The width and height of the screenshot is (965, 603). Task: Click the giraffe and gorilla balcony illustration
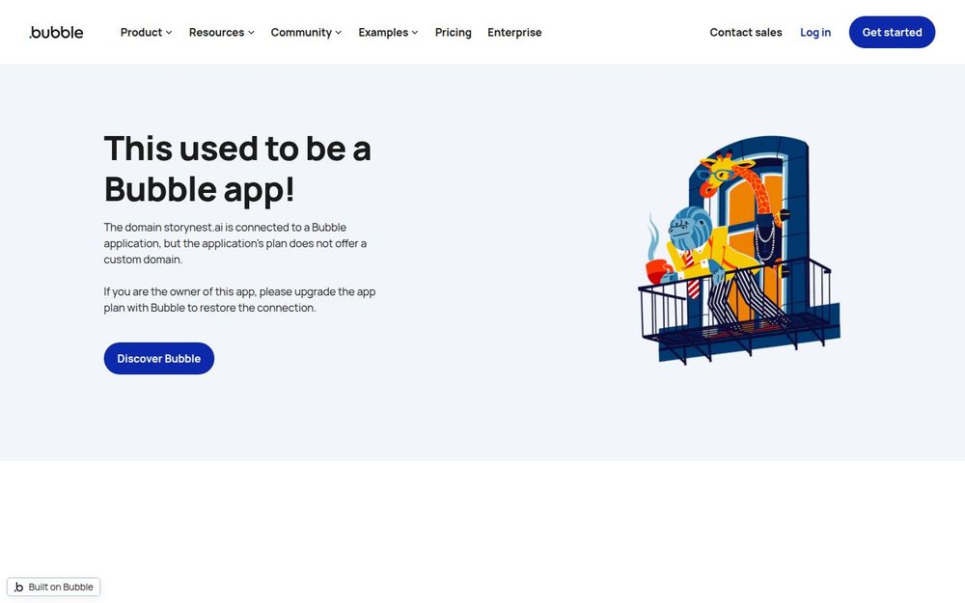pos(739,250)
